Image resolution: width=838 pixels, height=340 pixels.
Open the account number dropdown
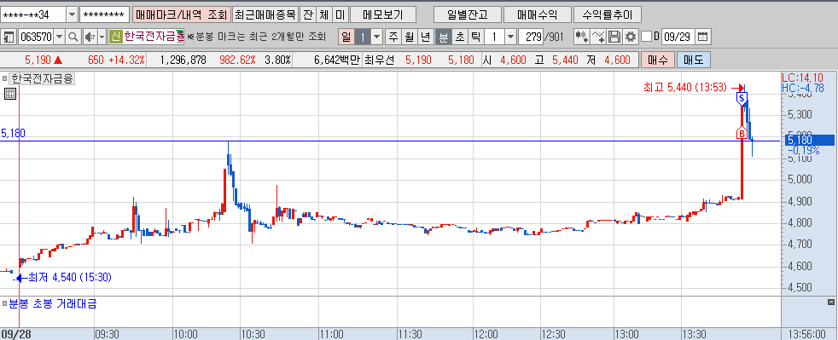(72, 14)
